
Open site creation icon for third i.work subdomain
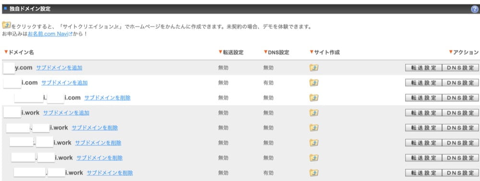click(314, 158)
